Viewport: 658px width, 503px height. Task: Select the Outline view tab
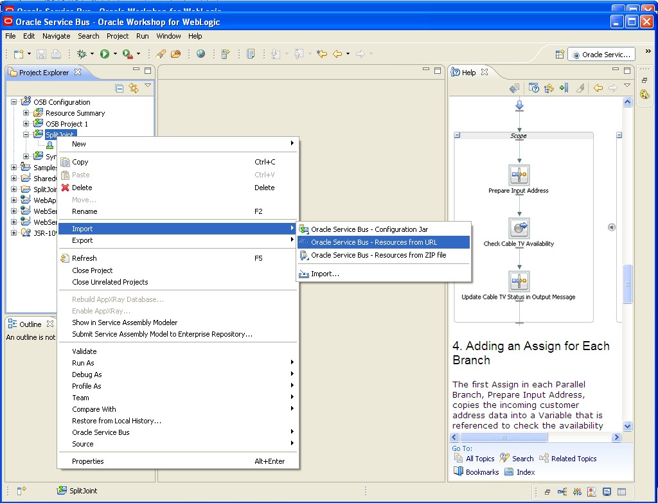30,324
